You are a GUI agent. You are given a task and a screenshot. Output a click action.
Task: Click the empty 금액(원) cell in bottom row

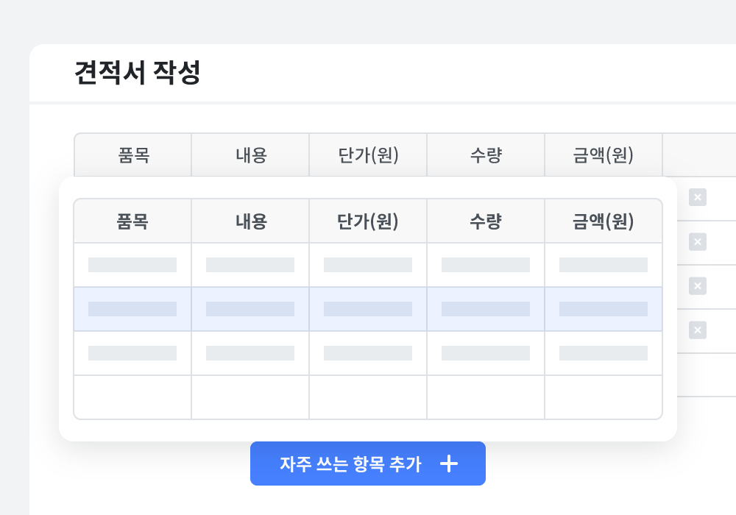tap(604, 397)
